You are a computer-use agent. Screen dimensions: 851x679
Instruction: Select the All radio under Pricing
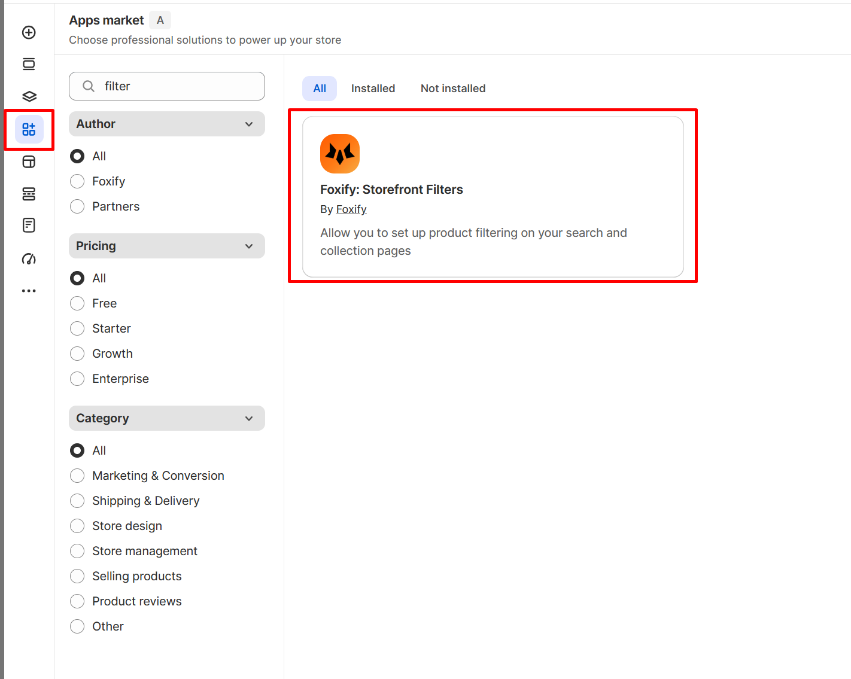click(x=77, y=278)
